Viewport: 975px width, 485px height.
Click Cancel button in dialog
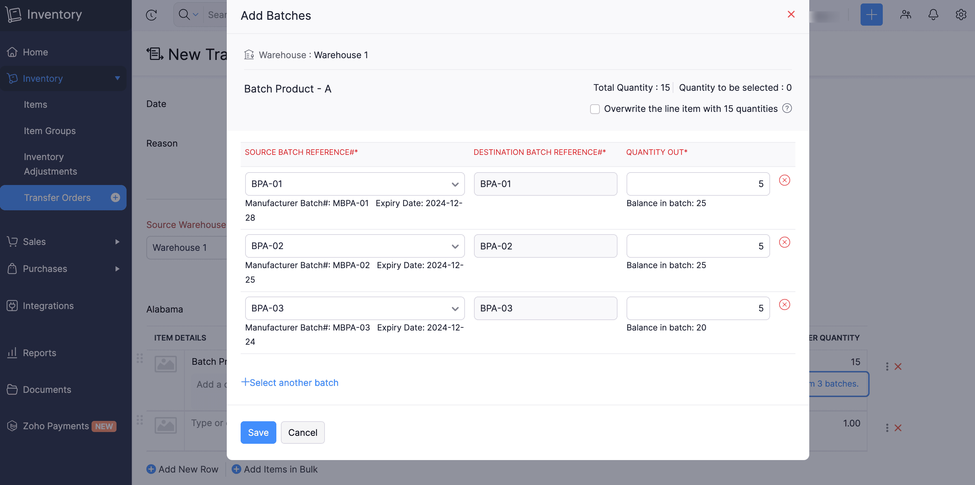coord(302,432)
